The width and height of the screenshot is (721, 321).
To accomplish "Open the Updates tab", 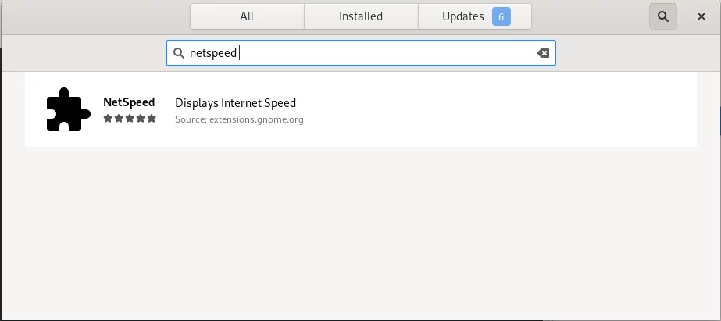I will point(474,16).
